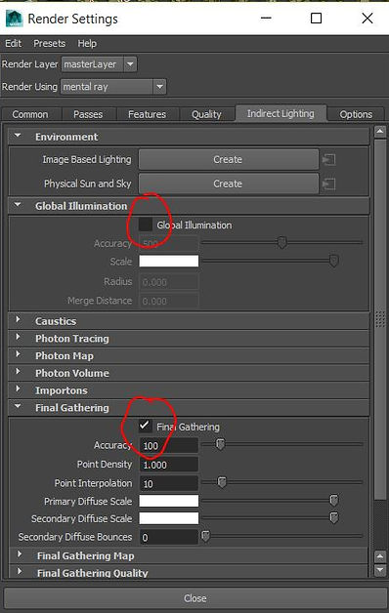The width and height of the screenshot is (389, 613).
Task: Click the Close button at bottom
Action: 194,598
